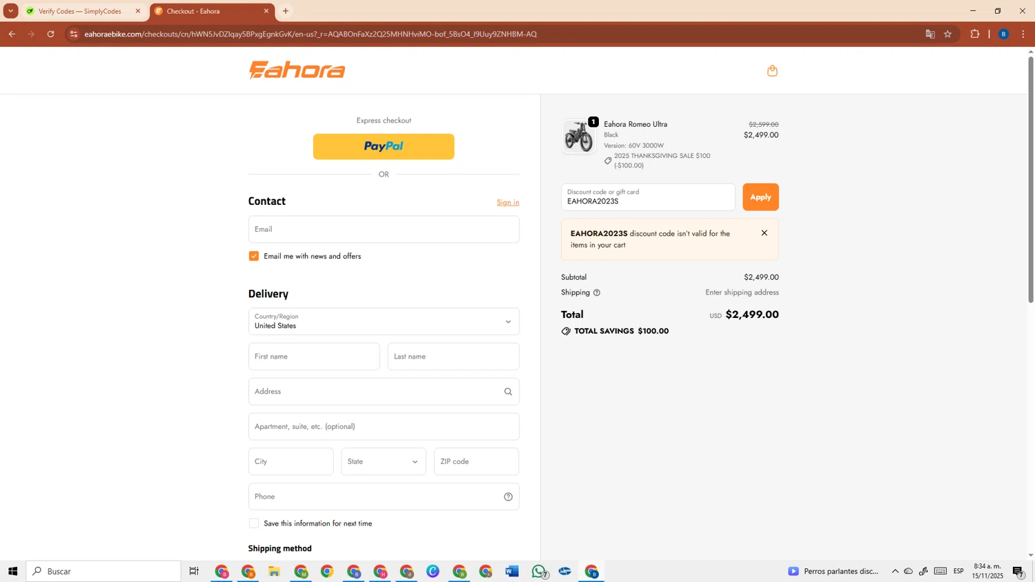Viewport: 1035px width, 582px height.
Task: Open the notification center icon
Action: click(x=1018, y=571)
